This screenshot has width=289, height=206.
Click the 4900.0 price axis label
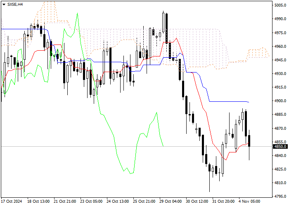point(280,101)
